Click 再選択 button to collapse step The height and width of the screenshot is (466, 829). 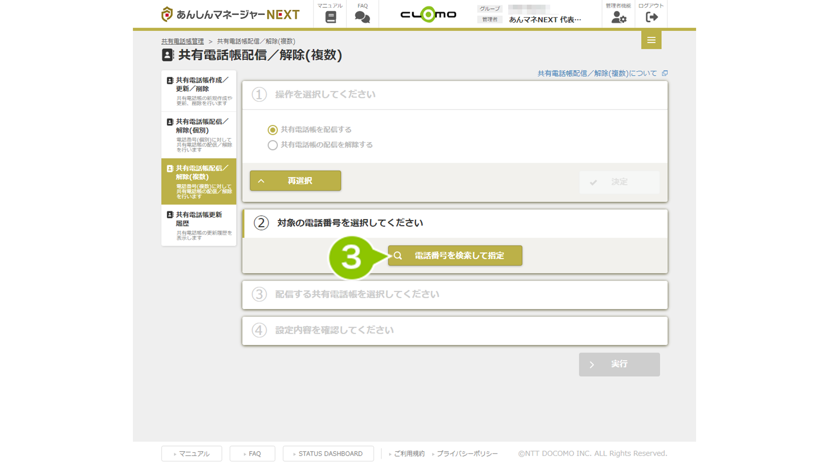[x=295, y=181]
